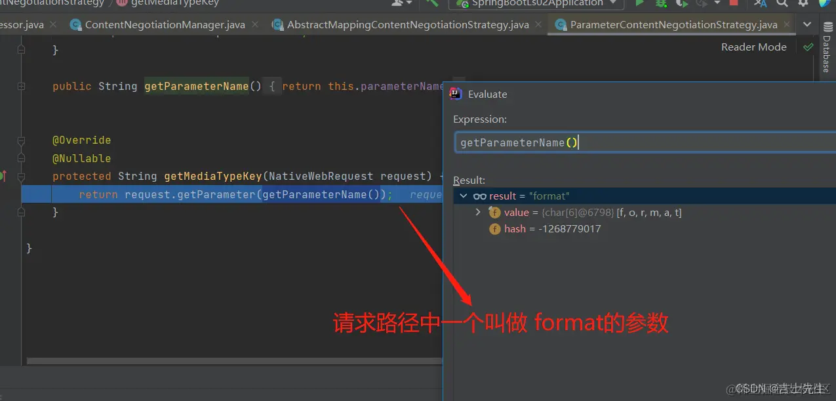Click the glasses watch icon beside result
Screen dimensions: 836x401
479,196
